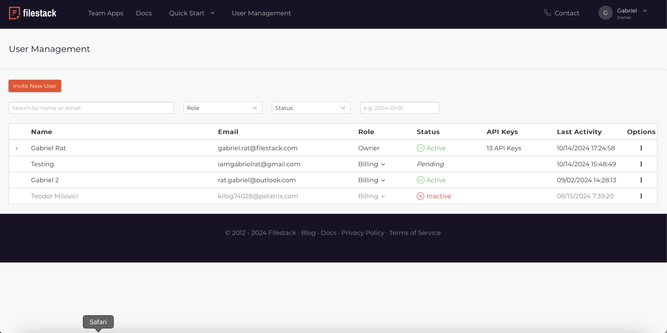Click Gabriel's avatar circle

(605, 13)
